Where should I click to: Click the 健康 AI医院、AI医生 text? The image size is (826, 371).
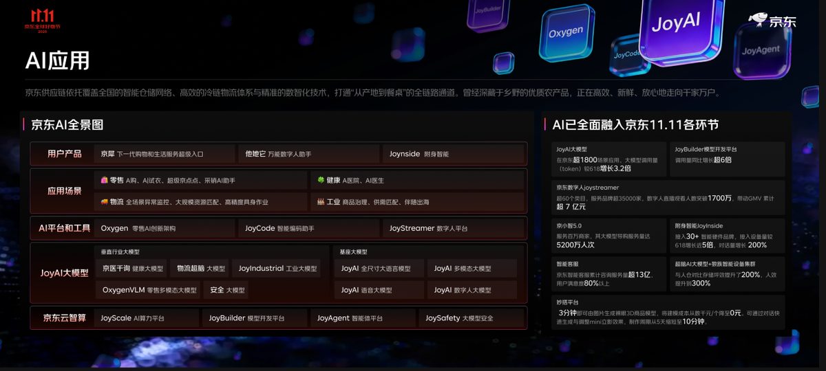pos(354,180)
